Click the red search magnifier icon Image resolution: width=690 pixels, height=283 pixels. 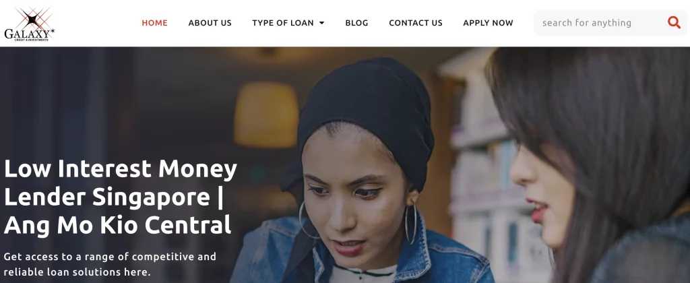[674, 22]
